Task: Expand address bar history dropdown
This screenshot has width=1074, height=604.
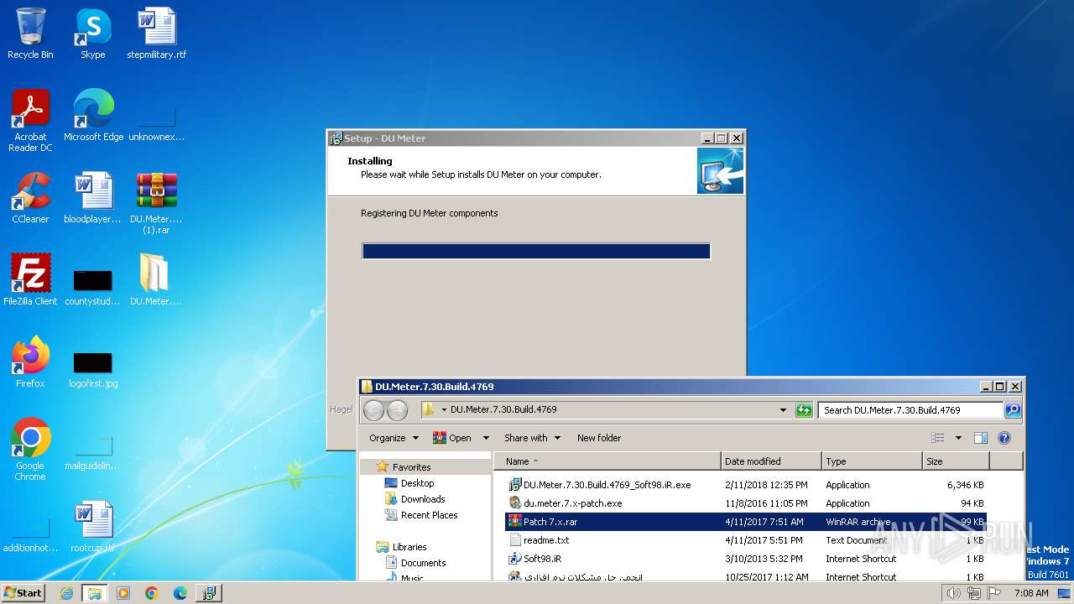Action: 783,410
